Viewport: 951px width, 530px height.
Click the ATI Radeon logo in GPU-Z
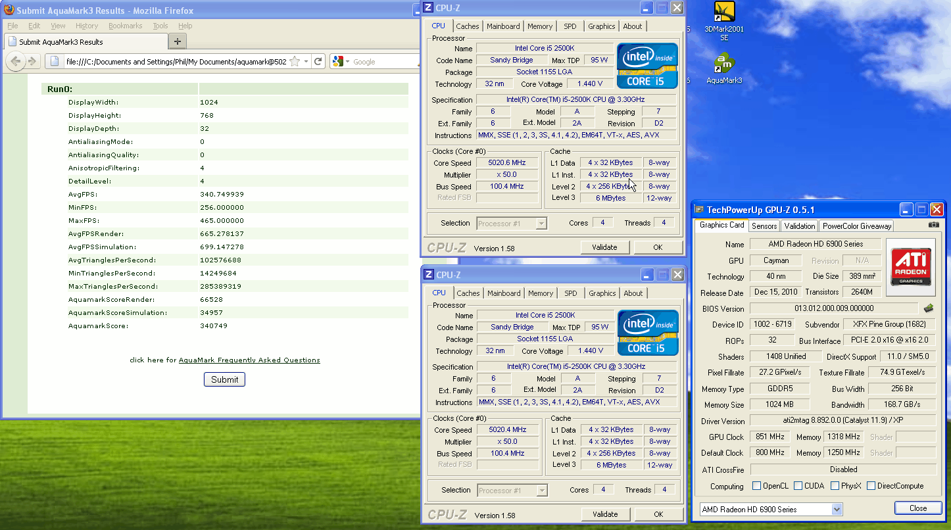[911, 267]
